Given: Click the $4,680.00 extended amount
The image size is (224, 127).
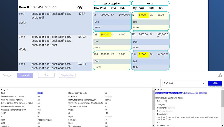Looking at the screenshot, I should (x=163, y=54).
